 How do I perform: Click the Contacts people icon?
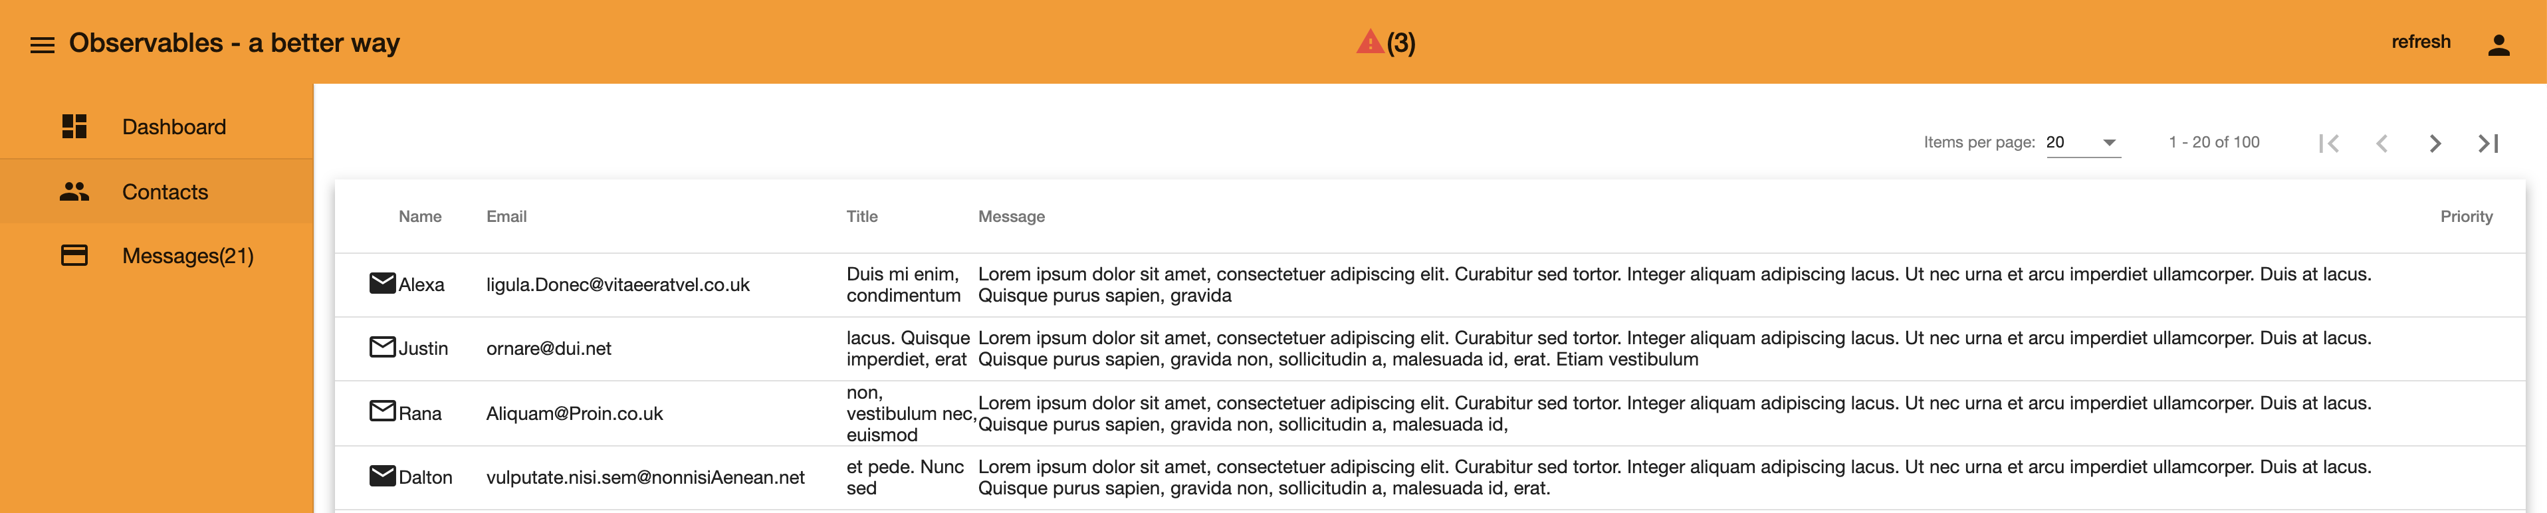74,192
